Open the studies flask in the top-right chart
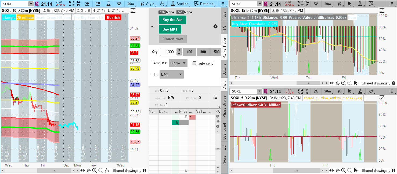Viewport: 397px width, 174px height. 360,4
